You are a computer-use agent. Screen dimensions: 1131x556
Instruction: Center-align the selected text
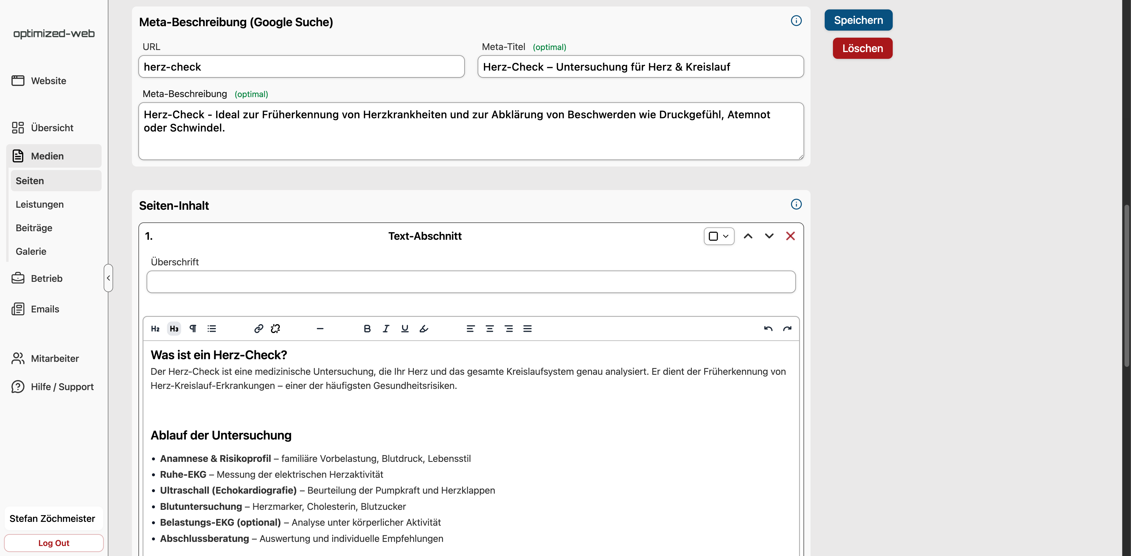click(489, 328)
